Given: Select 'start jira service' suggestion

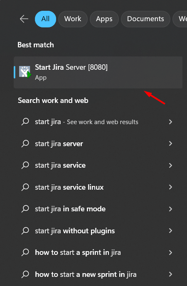Looking at the screenshot, I should (60, 166).
